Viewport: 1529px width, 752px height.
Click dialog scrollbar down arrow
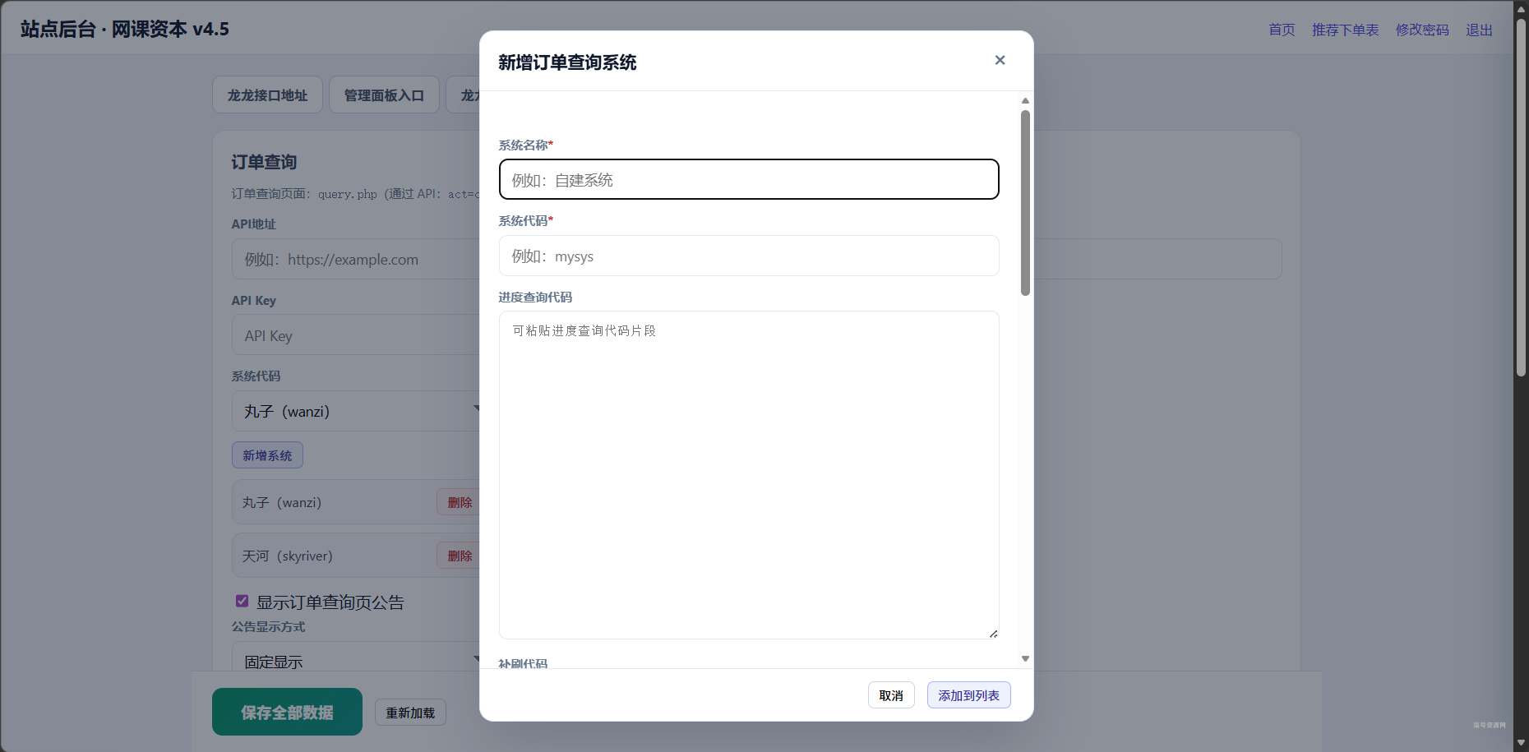point(1025,658)
